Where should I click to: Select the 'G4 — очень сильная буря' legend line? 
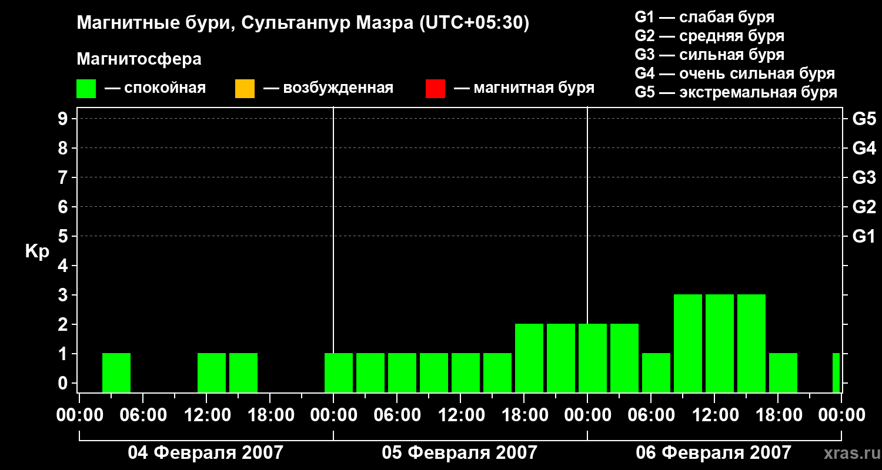(735, 73)
